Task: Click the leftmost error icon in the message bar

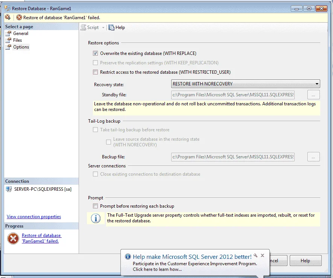Action: click(8, 17)
